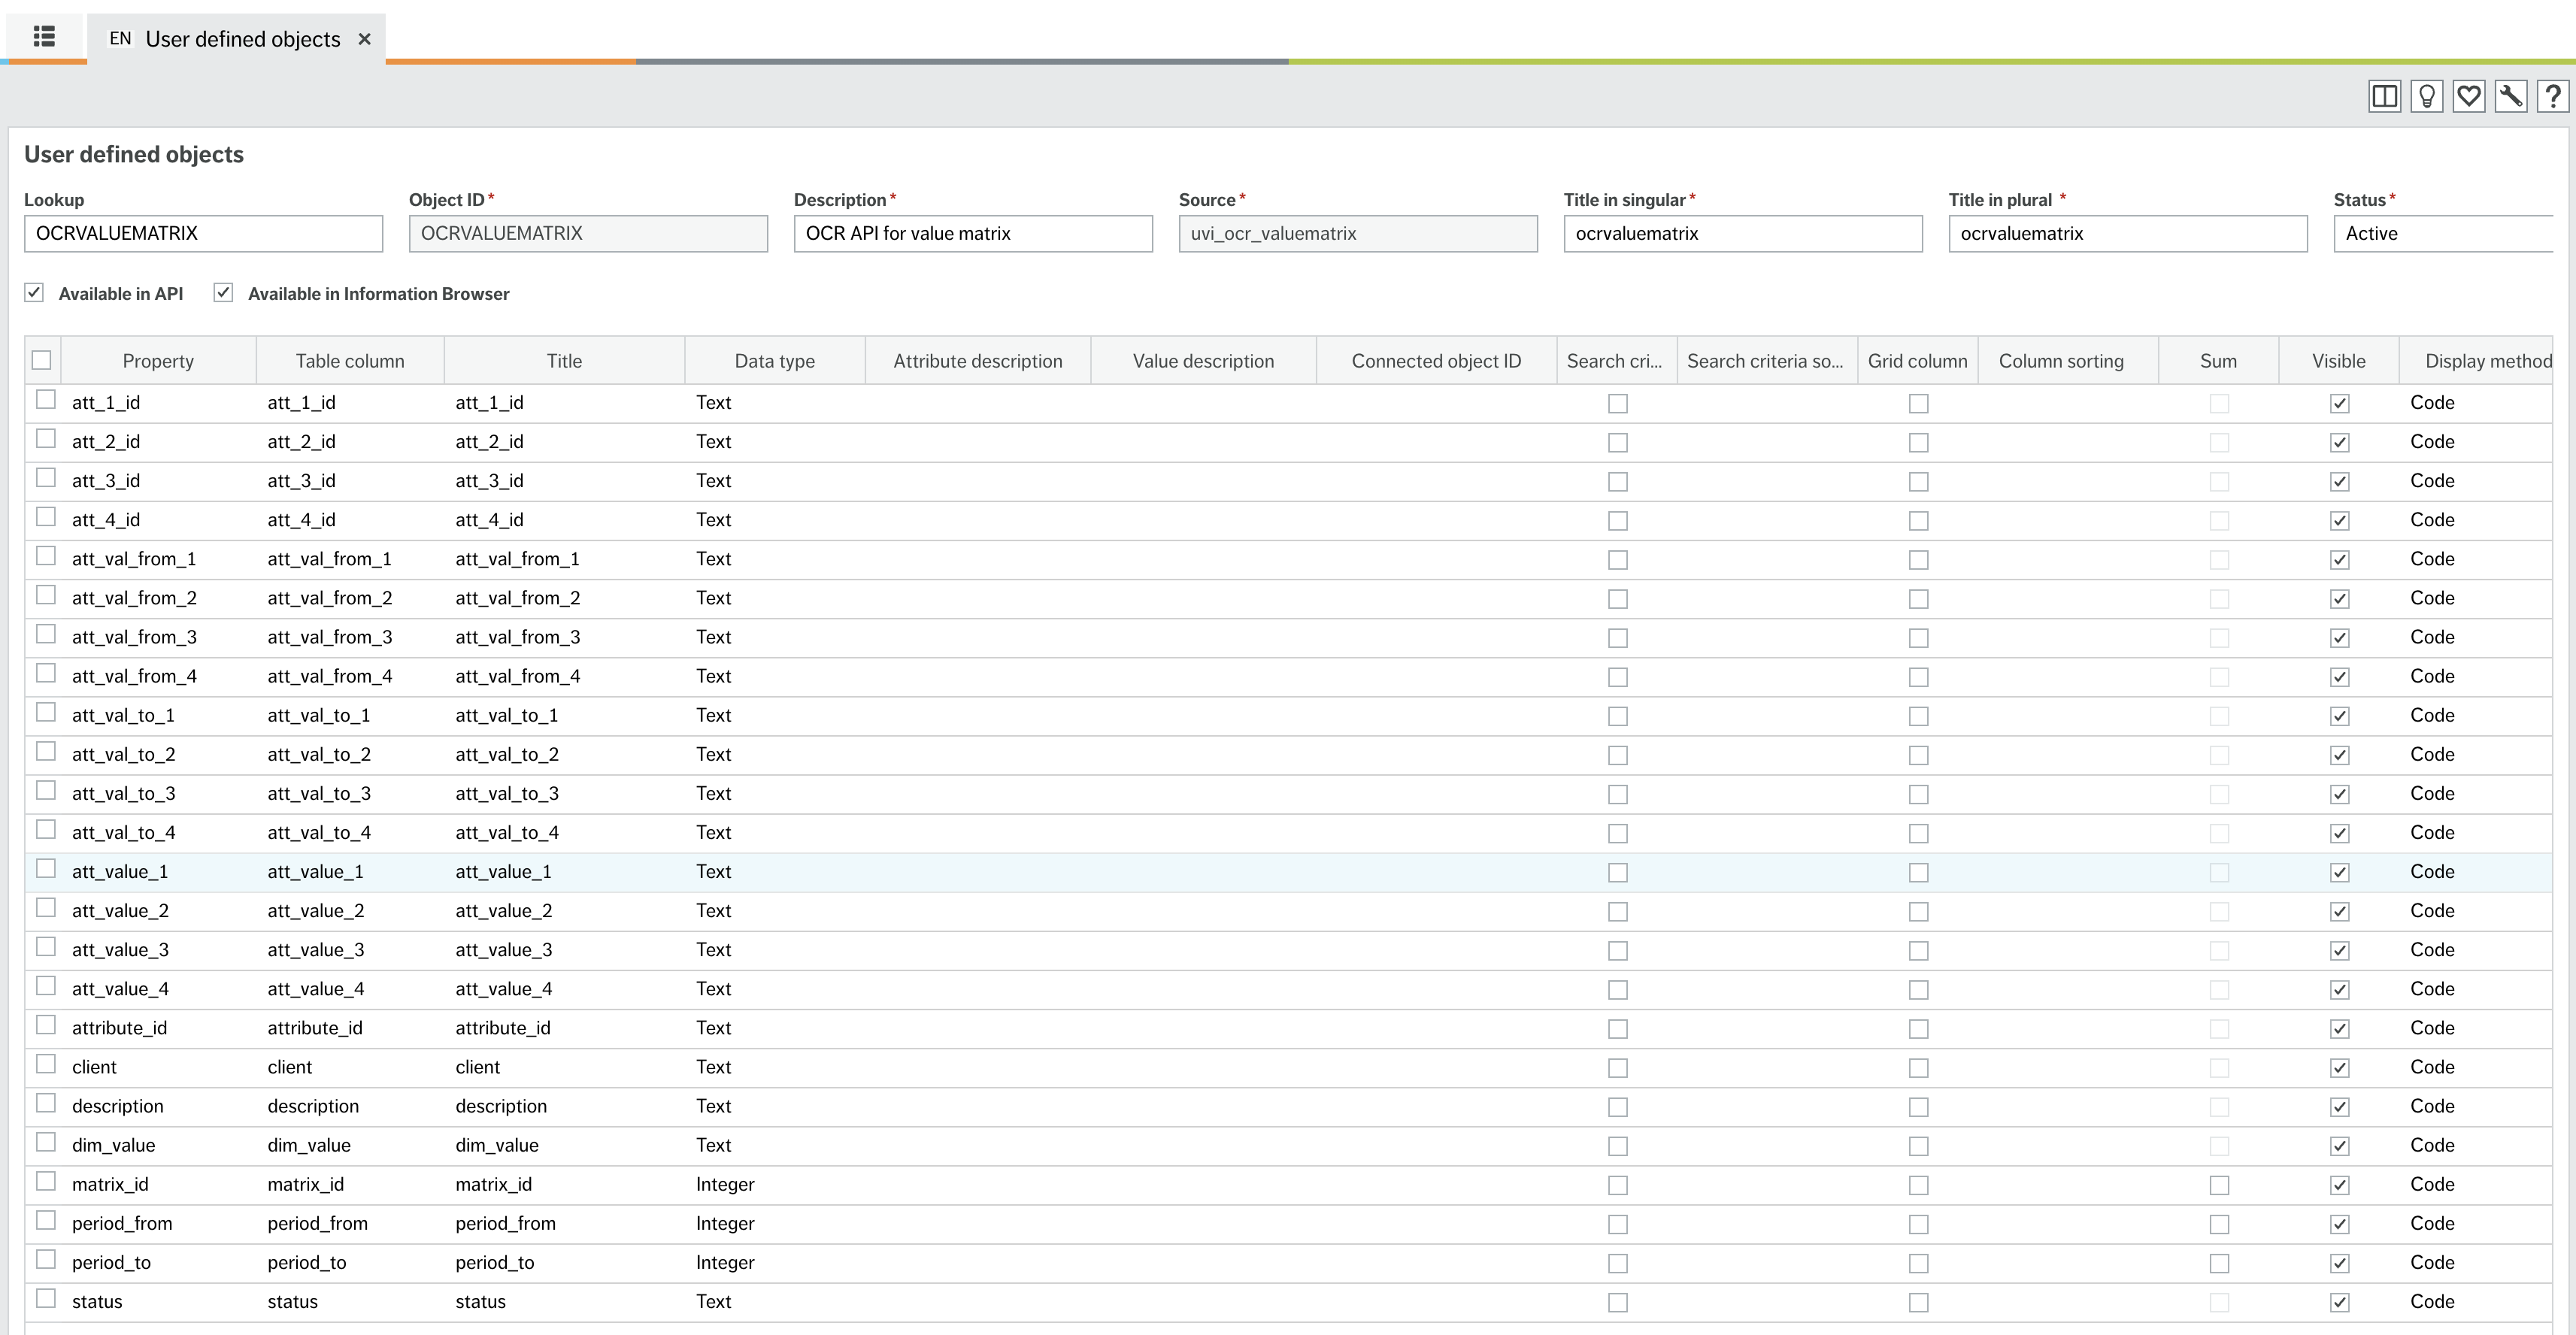Image resolution: width=2576 pixels, height=1335 pixels.
Task: Toggle the split view layout icon
Action: 2385,96
